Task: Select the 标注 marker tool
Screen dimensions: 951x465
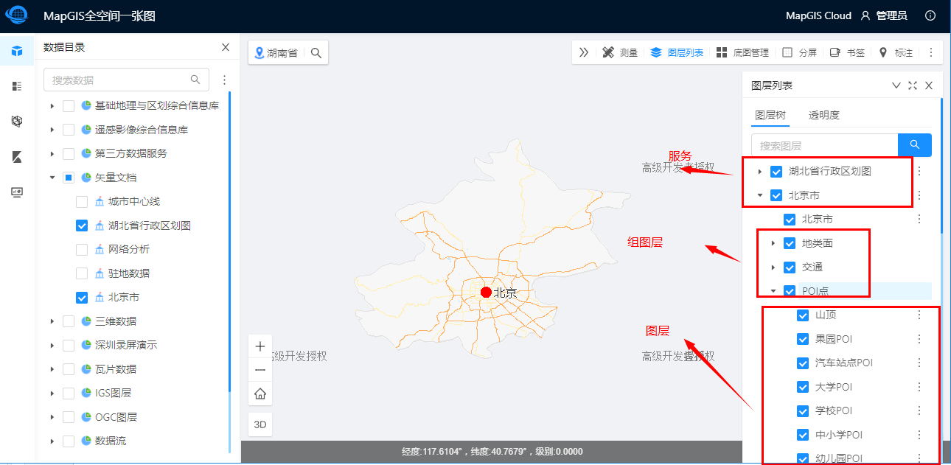Action: (x=896, y=52)
